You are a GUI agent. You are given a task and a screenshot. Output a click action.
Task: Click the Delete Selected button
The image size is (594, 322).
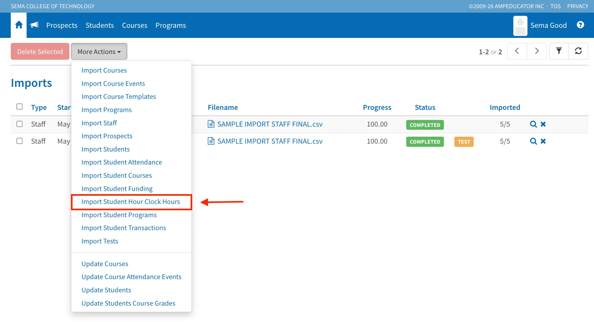click(x=40, y=51)
